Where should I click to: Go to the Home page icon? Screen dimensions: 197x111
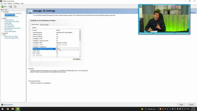click(15, 6)
